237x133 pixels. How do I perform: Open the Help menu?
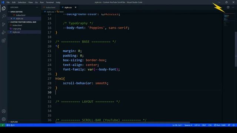[58, 3]
